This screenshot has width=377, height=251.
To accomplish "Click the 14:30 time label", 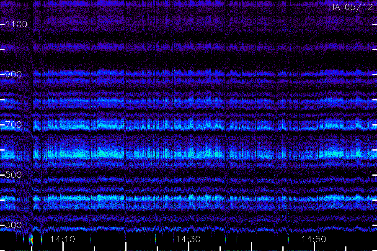I will (x=188, y=239).
